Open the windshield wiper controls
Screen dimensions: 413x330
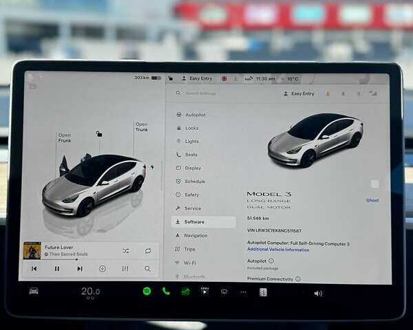tap(224, 291)
